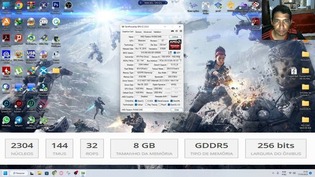Click the 32 ROPs stat box
Screen dimensions: 315x177
[x=92, y=148]
